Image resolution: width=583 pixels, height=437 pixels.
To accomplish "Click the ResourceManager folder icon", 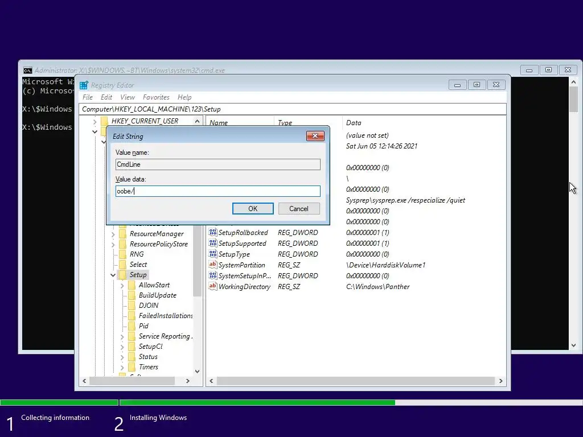I will coord(123,234).
